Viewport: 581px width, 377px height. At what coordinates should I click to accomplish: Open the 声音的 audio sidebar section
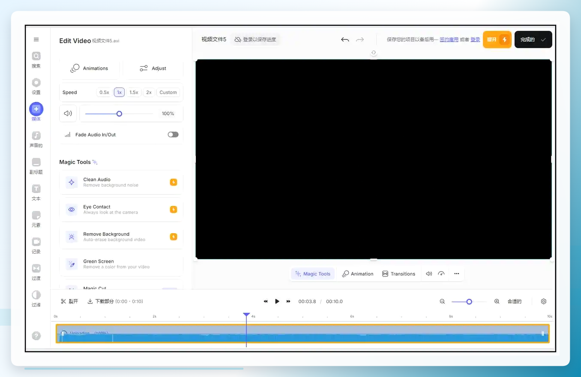(36, 139)
